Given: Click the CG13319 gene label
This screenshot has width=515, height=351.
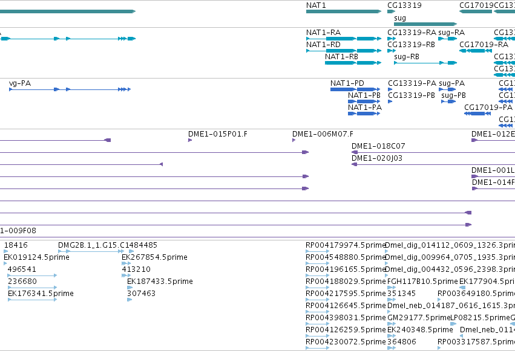Looking at the screenshot, I should [x=404, y=5].
